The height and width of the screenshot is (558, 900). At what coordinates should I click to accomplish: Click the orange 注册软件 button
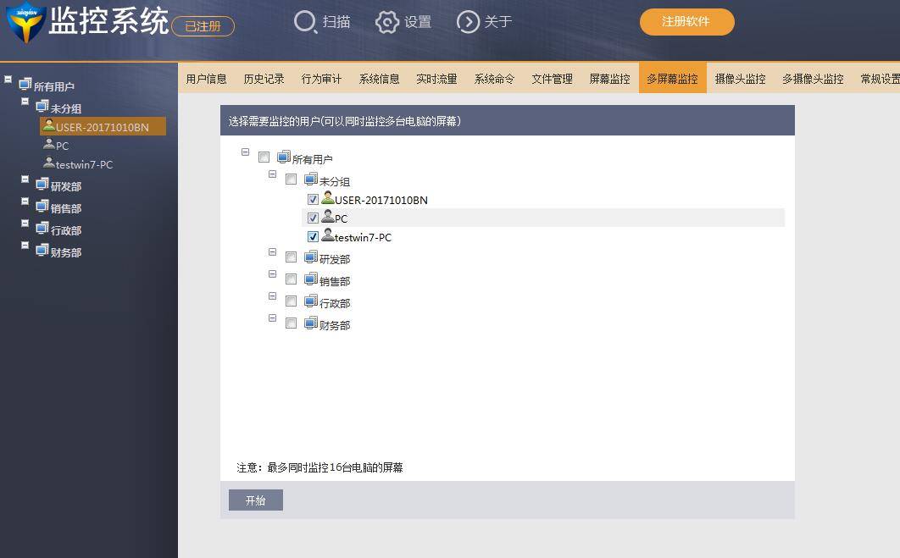pos(686,22)
